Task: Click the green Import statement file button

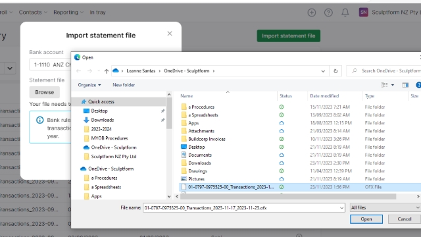Action: (x=288, y=36)
